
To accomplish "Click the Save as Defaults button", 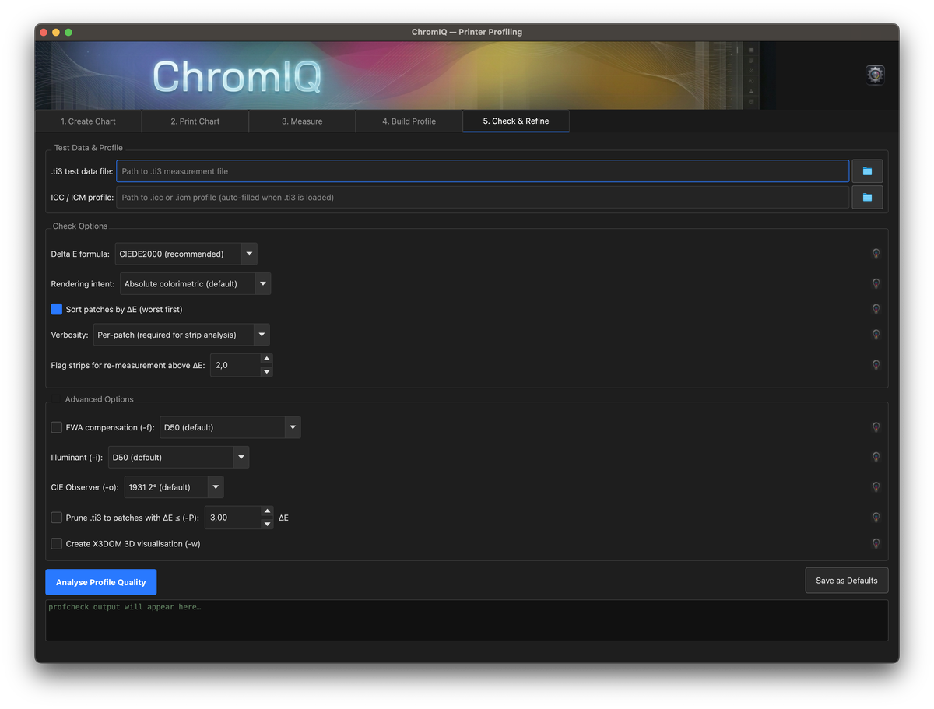I will point(846,581).
